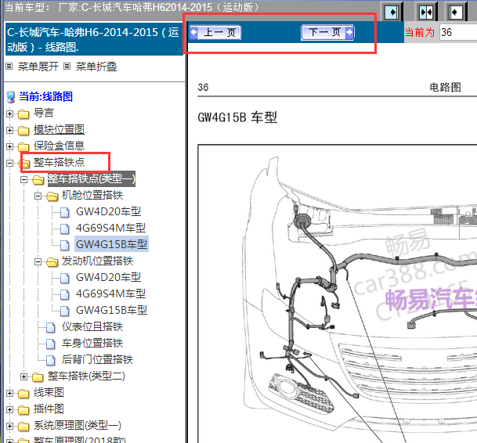Screen dimensions: 477x443
Task: Open GW4G15B车型 under 机舱位置搭铁
Action: pos(111,244)
